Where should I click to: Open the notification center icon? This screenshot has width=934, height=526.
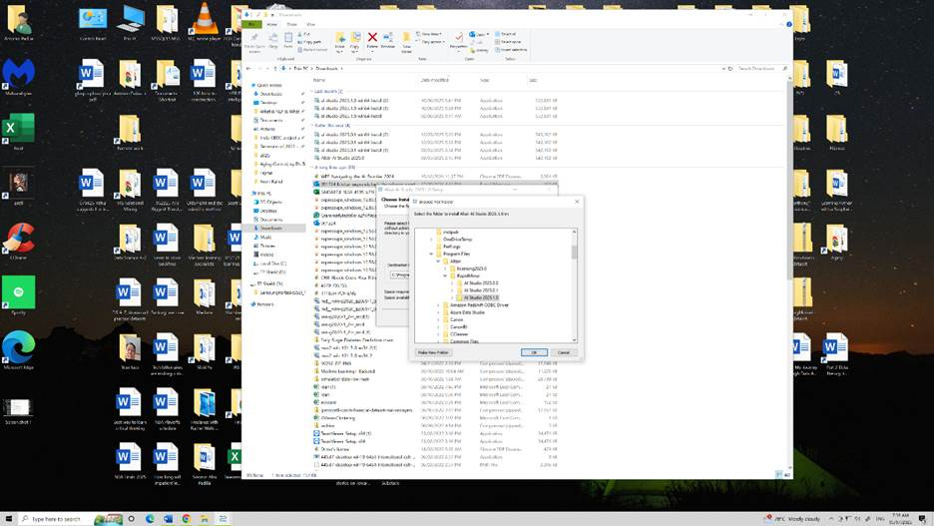point(922,519)
